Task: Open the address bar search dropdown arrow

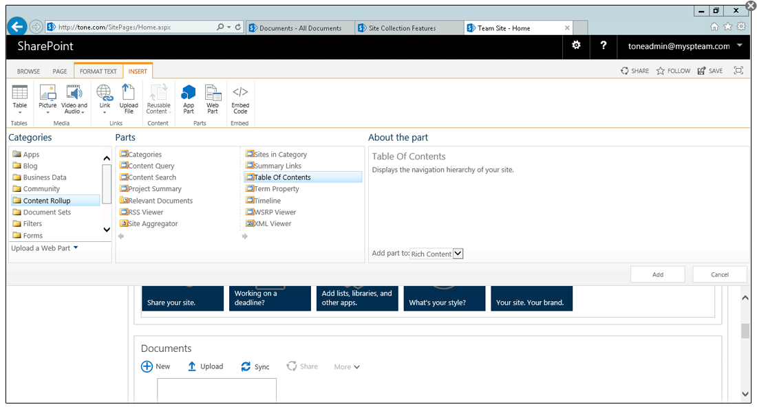Action: tap(229, 27)
